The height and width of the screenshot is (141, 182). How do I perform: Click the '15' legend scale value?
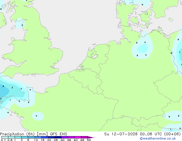(x=42, y=140)
